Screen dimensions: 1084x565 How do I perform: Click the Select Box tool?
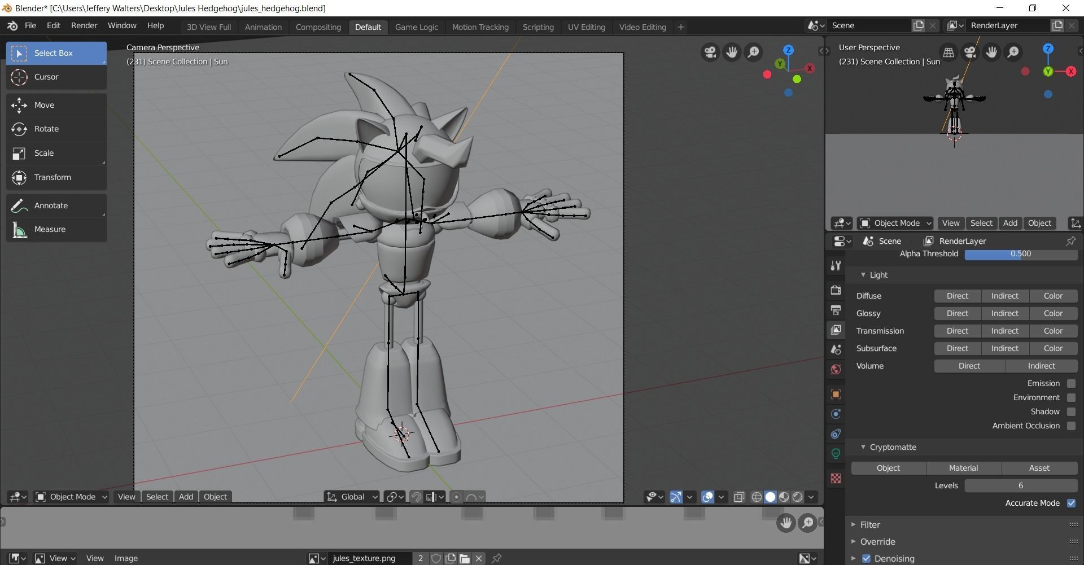coord(56,53)
